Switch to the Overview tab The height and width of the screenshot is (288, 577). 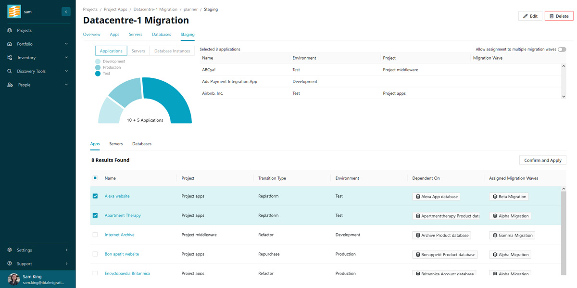[91, 35]
